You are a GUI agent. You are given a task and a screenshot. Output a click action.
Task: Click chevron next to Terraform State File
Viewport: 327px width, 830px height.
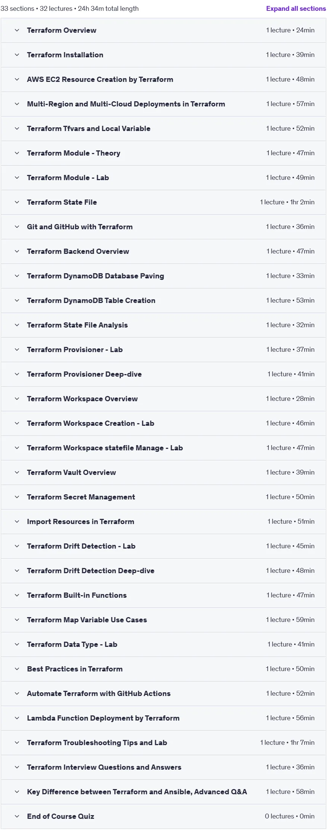17,202
